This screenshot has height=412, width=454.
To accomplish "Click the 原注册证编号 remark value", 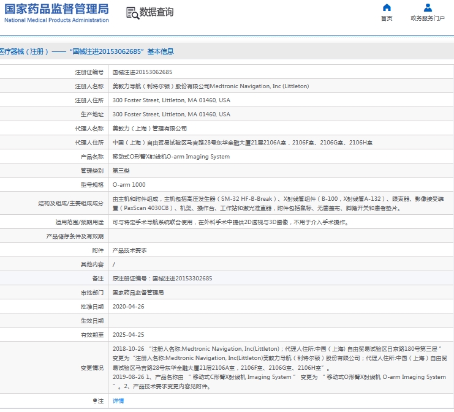I will [162, 279].
